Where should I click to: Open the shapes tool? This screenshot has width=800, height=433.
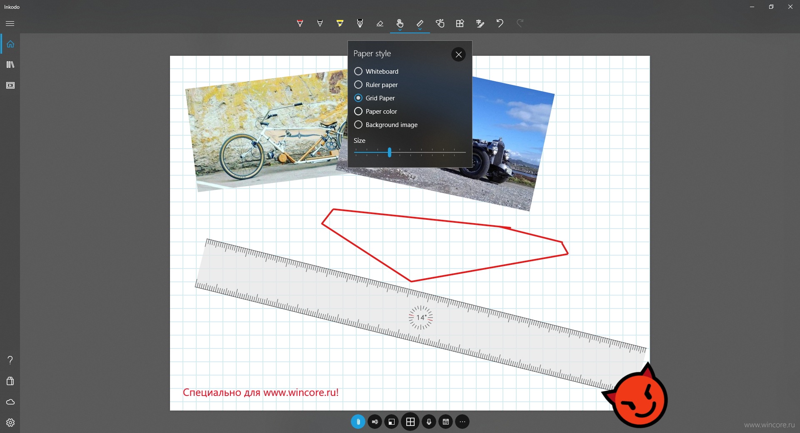pos(460,23)
